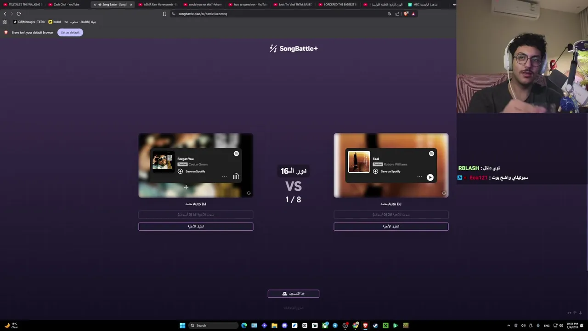Open Steam from taskbar

pyautogui.click(x=375, y=325)
